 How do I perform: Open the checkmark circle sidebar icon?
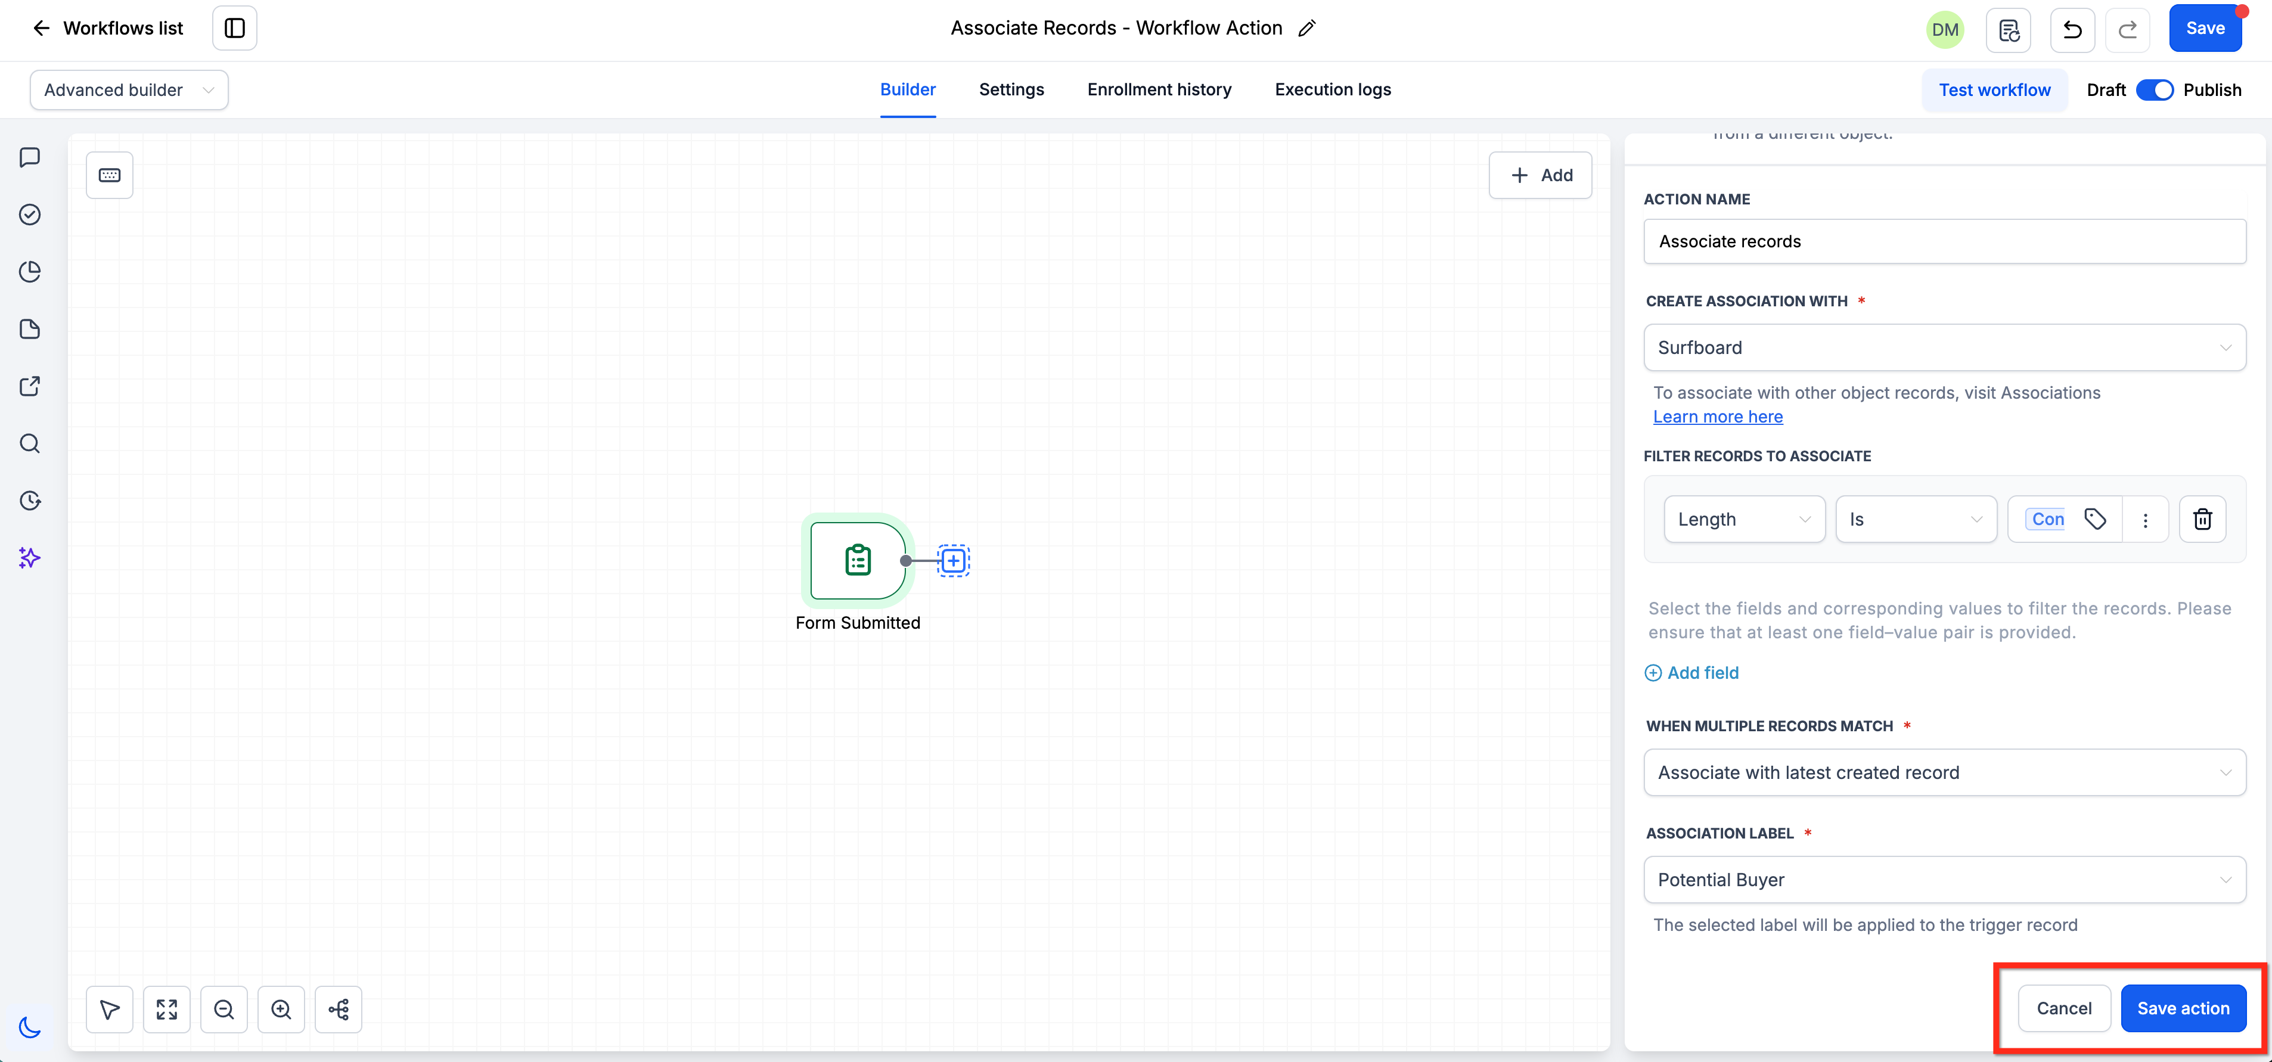coord(30,215)
